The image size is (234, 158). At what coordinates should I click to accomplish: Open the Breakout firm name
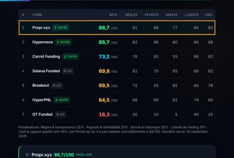(x=41, y=85)
